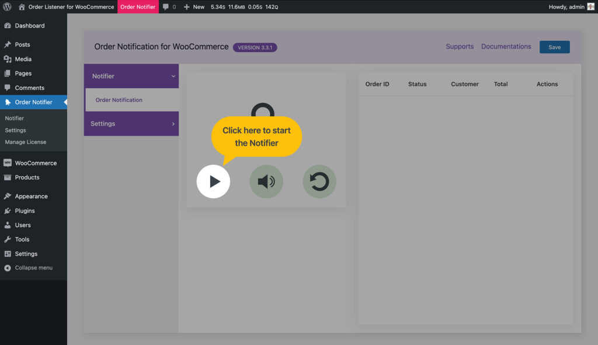
Task: Click the Appearance brush icon
Action: tap(7, 196)
